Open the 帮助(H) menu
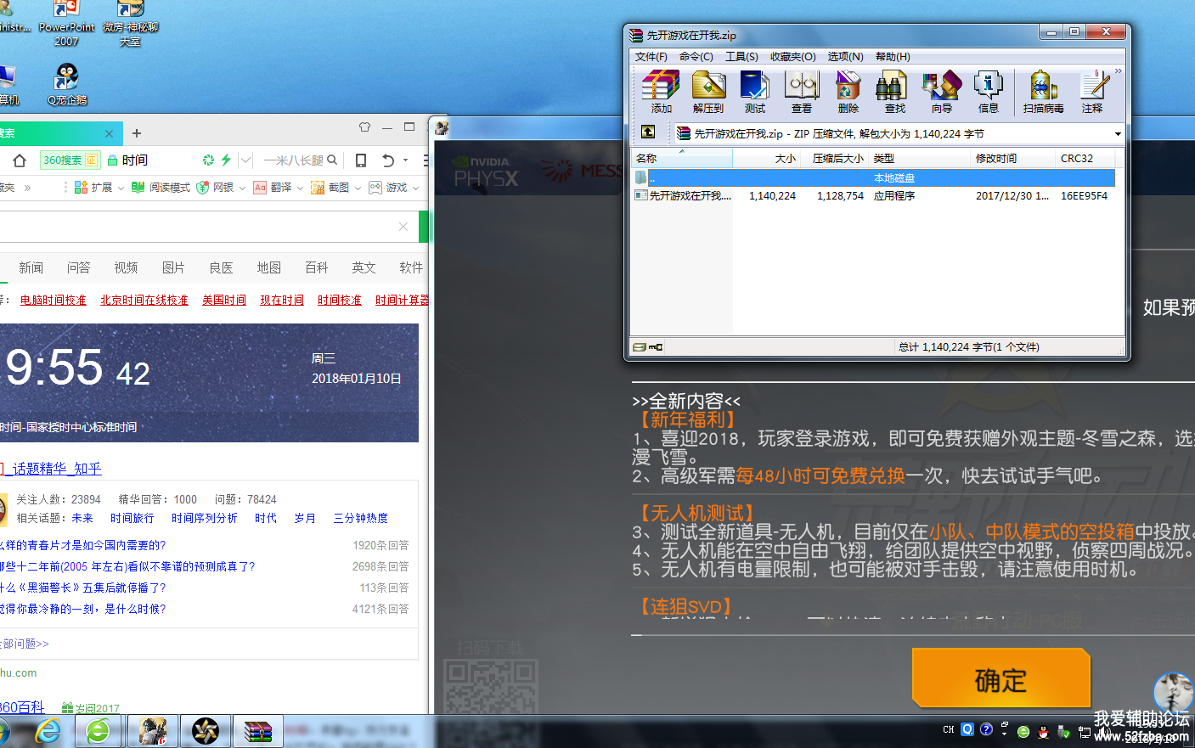 tap(892, 57)
